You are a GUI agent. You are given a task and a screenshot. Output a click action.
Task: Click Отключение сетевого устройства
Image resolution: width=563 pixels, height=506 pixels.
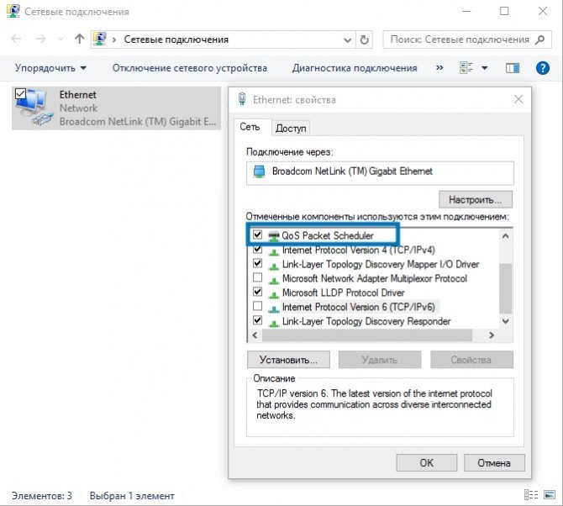(190, 68)
